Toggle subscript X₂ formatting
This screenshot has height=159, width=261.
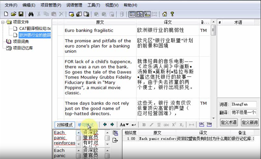(182, 125)
